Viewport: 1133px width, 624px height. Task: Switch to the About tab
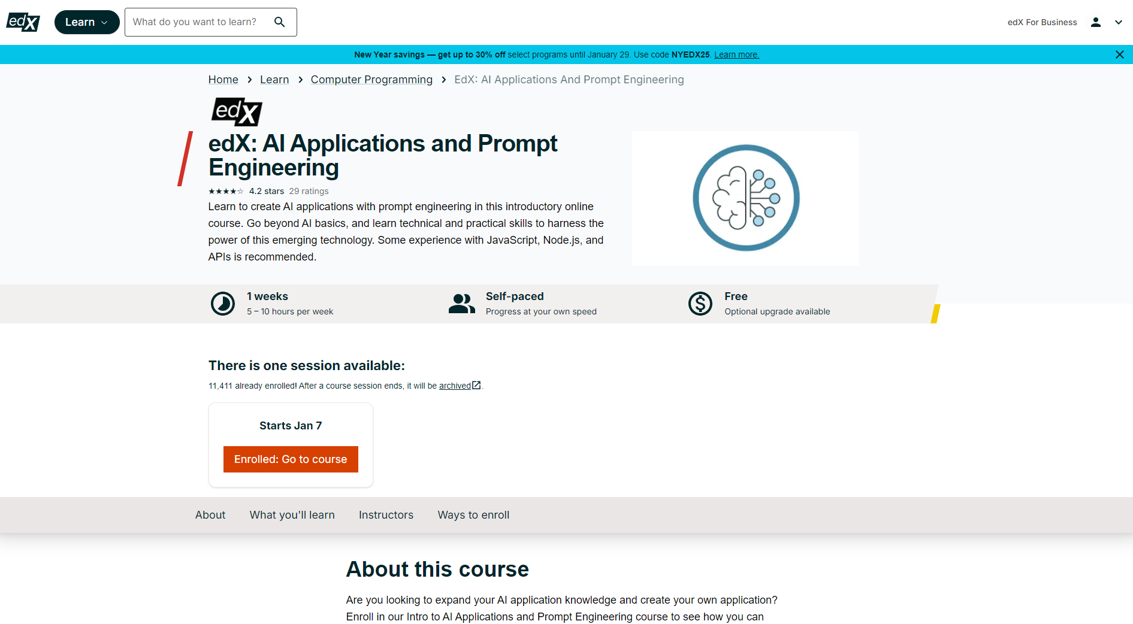[x=210, y=515]
